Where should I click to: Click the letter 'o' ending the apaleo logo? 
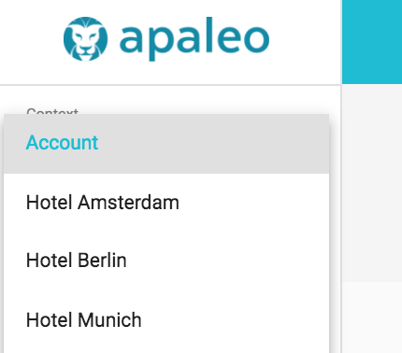(256, 39)
